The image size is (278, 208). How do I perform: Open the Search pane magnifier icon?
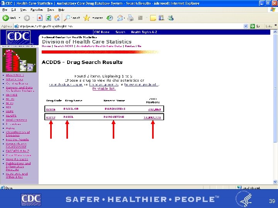[67, 18]
